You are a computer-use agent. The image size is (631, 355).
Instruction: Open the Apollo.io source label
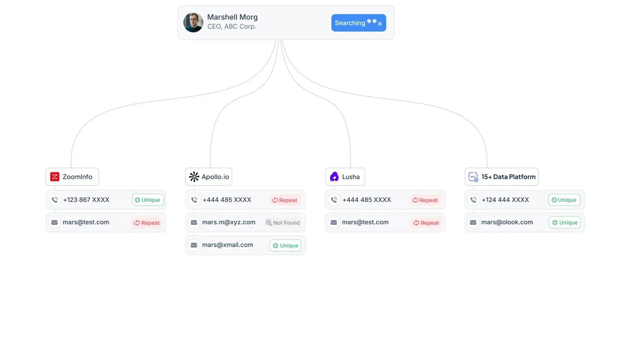click(x=209, y=177)
